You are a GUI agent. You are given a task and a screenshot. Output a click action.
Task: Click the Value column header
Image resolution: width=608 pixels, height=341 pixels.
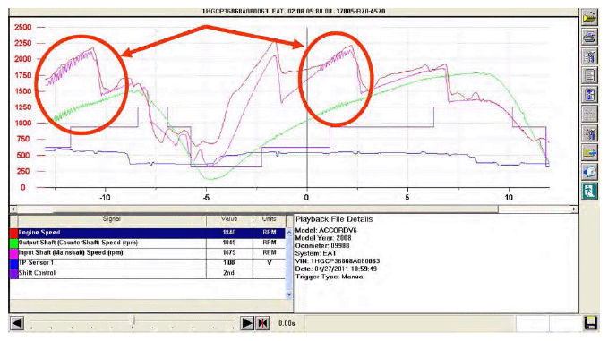[x=229, y=219]
